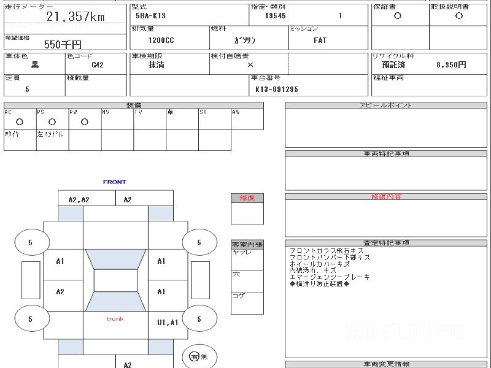Screen dimensions: 491x368
Task: Select the AC equipment circle mark
Action: [19, 122]
